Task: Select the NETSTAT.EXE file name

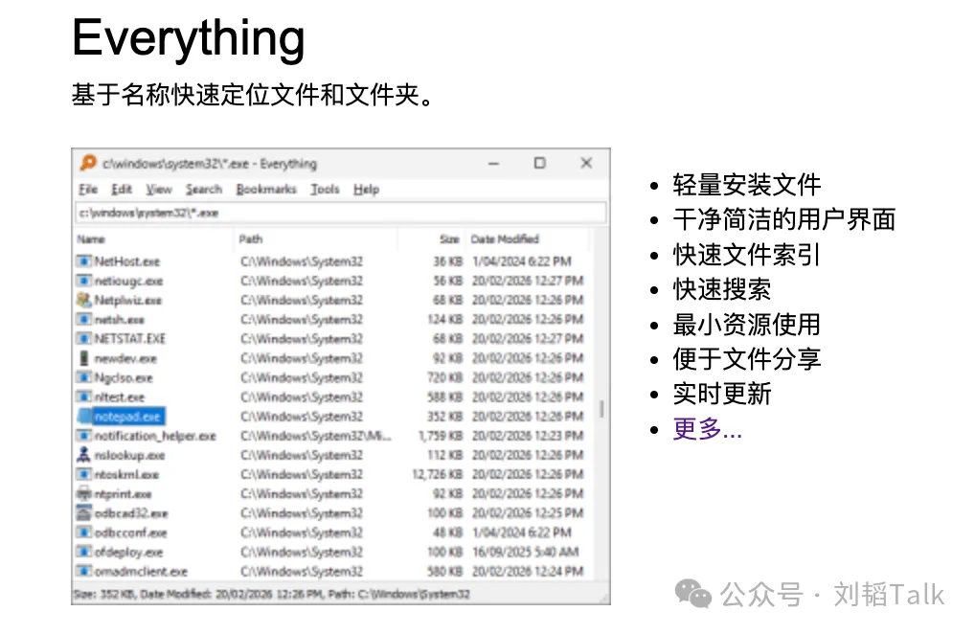Action: click(130, 339)
